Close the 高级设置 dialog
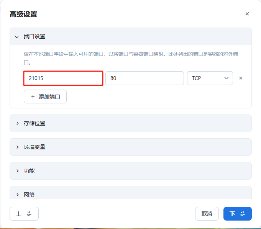Image resolution: width=261 pixels, height=229 pixels. pyautogui.click(x=247, y=14)
